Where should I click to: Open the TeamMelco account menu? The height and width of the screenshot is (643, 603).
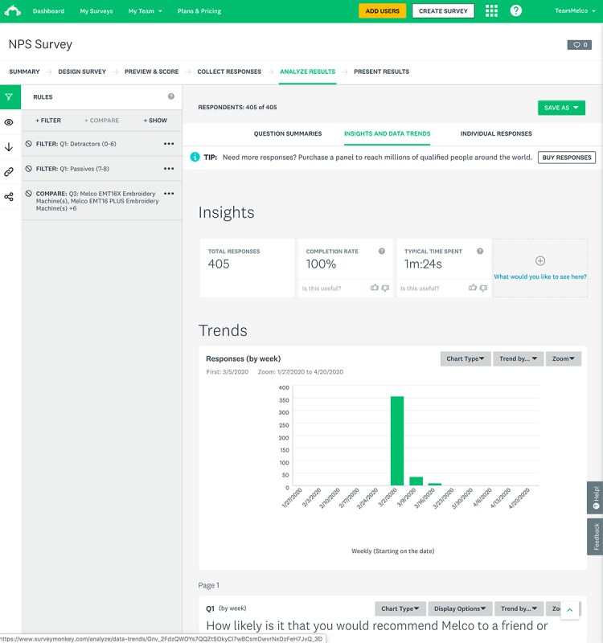click(x=574, y=11)
